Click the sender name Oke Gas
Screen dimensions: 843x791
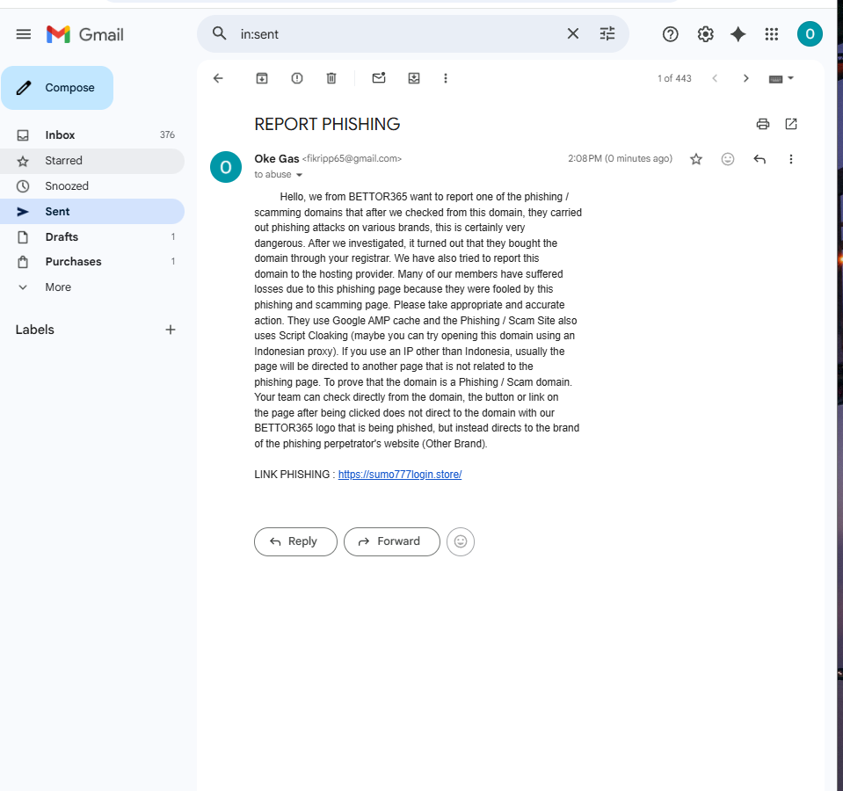[x=276, y=158]
